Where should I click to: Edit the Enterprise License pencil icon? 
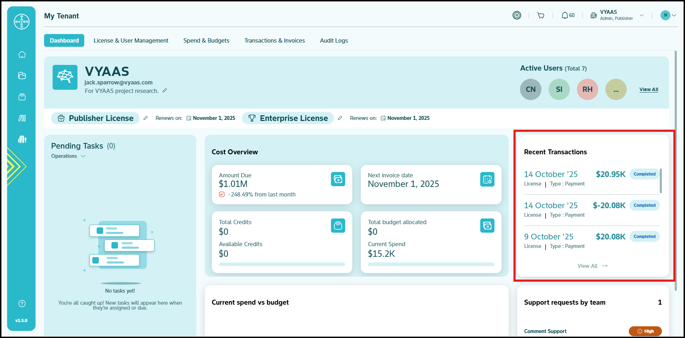340,118
